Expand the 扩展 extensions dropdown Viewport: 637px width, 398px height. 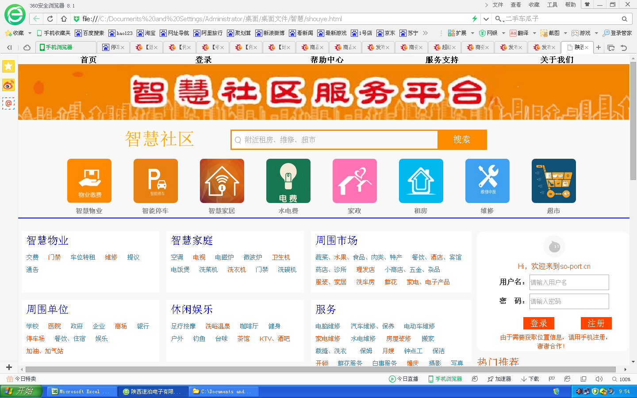coord(472,33)
